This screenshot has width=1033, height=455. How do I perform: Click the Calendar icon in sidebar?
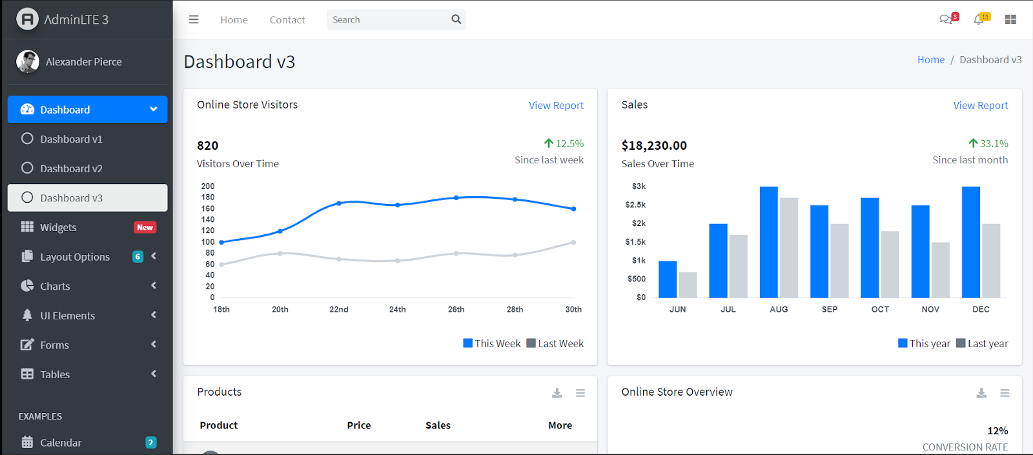point(27,442)
